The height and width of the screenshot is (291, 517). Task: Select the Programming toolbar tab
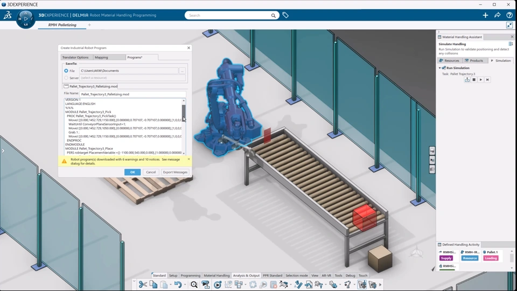190,275
